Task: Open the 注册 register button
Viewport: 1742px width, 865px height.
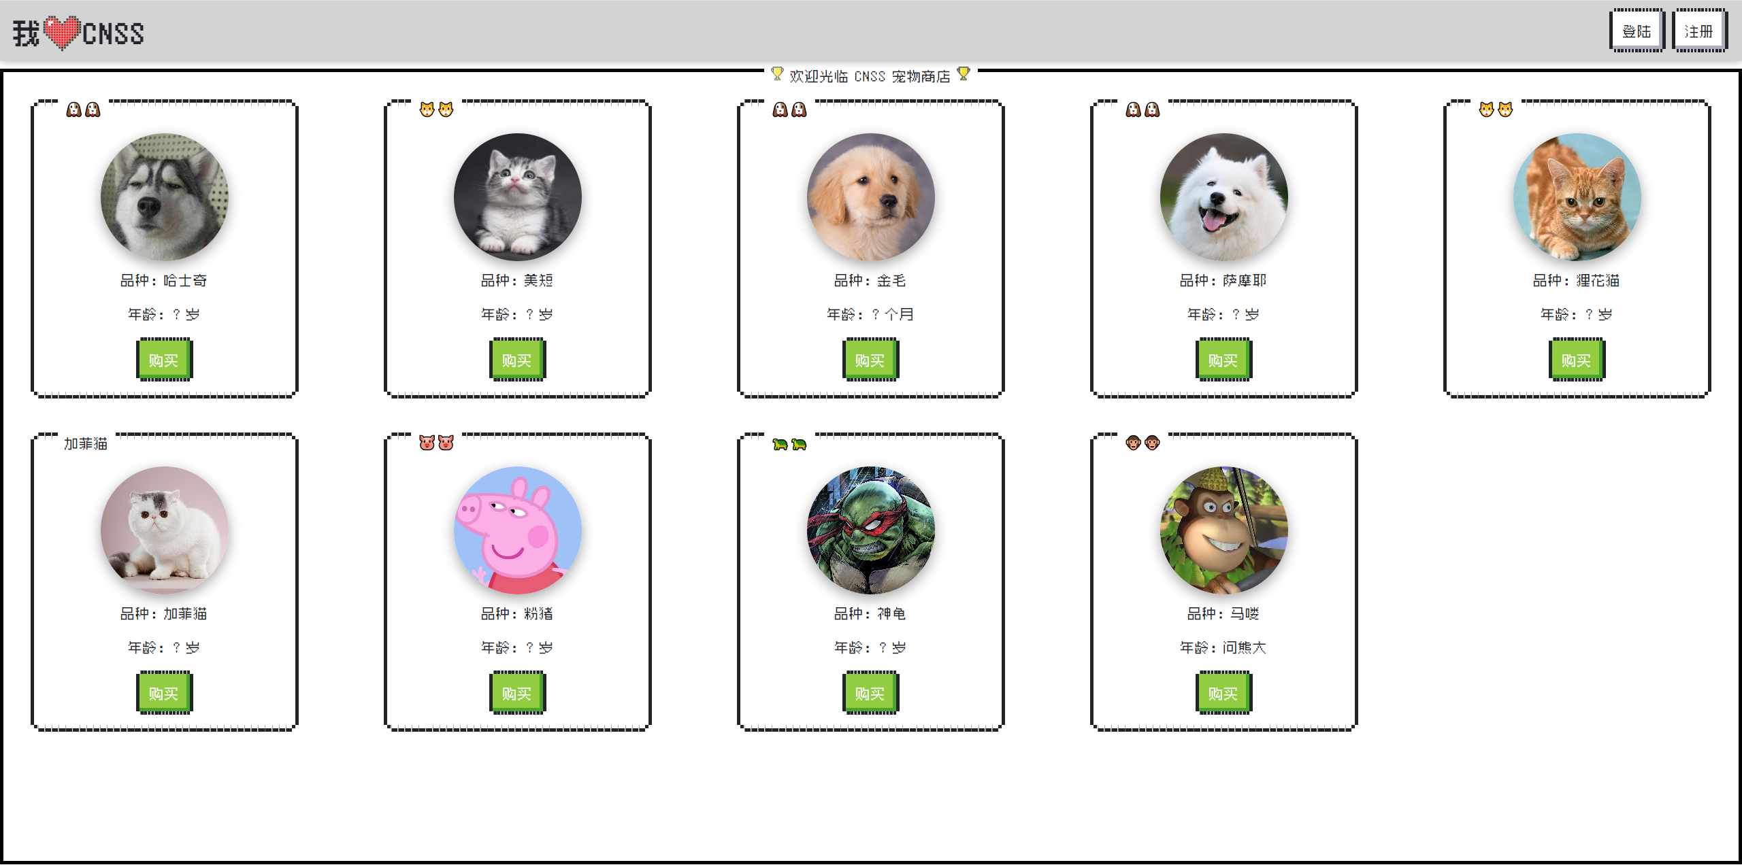Action: coord(1699,31)
